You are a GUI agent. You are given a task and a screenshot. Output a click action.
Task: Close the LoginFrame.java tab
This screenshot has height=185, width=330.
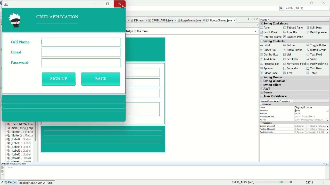(204, 20)
